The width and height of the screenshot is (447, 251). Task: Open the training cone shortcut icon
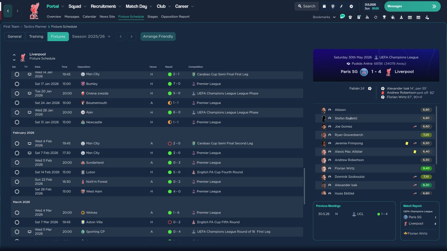pos(401,17)
